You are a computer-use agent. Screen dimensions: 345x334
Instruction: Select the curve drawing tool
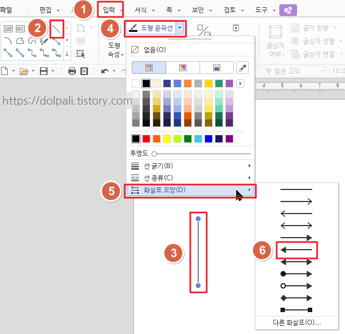[x=32, y=41]
